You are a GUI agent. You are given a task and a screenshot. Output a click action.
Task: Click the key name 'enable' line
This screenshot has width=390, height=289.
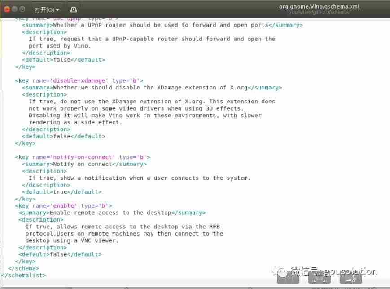63,206
